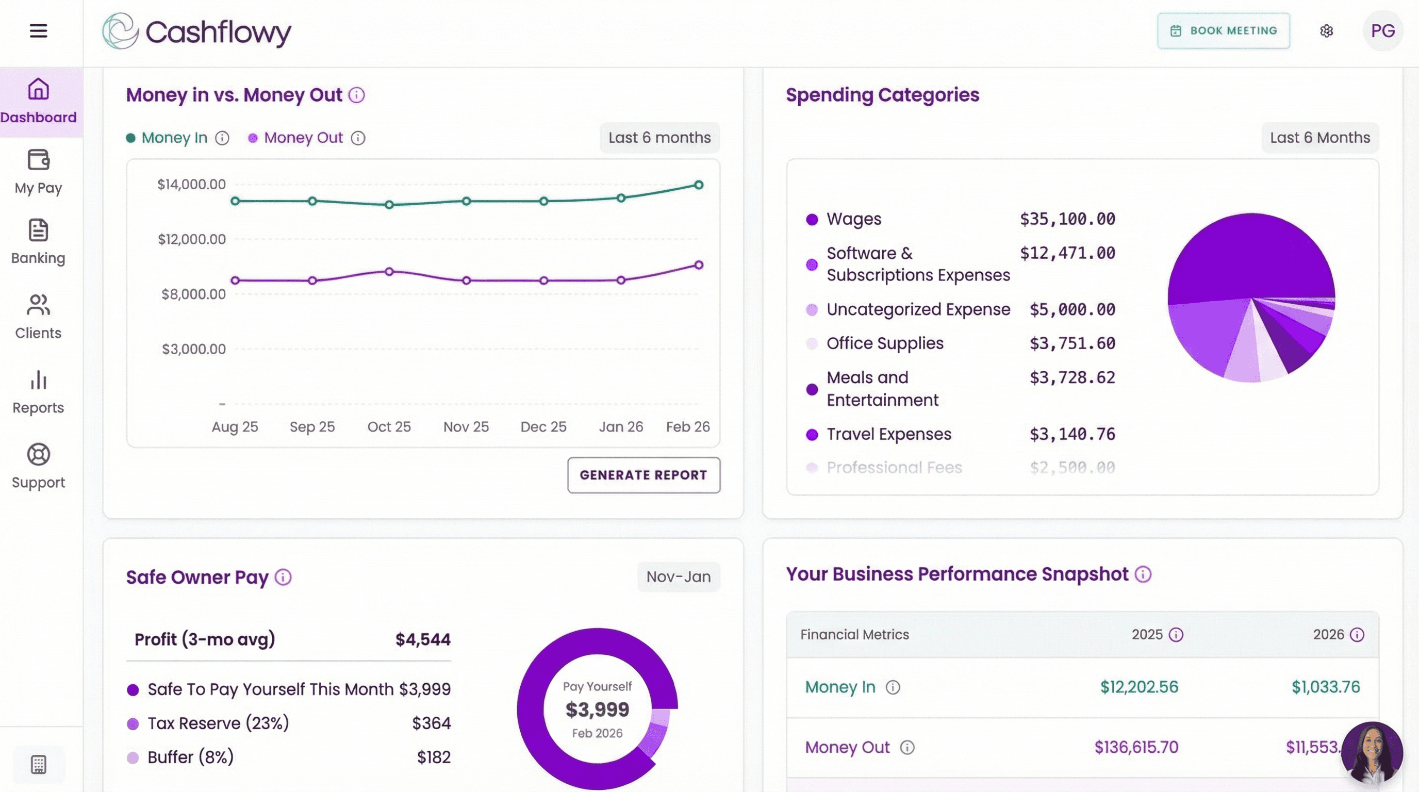The image size is (1419, 792).
Task: Select the Dashboard home icon
Action: [x=38, y=90]
